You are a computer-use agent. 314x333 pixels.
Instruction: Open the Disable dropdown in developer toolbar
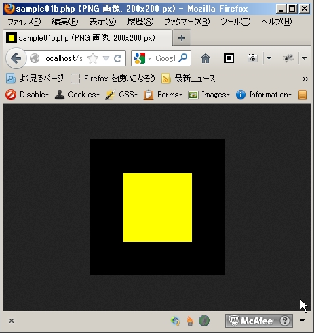[x=27, y=95]
